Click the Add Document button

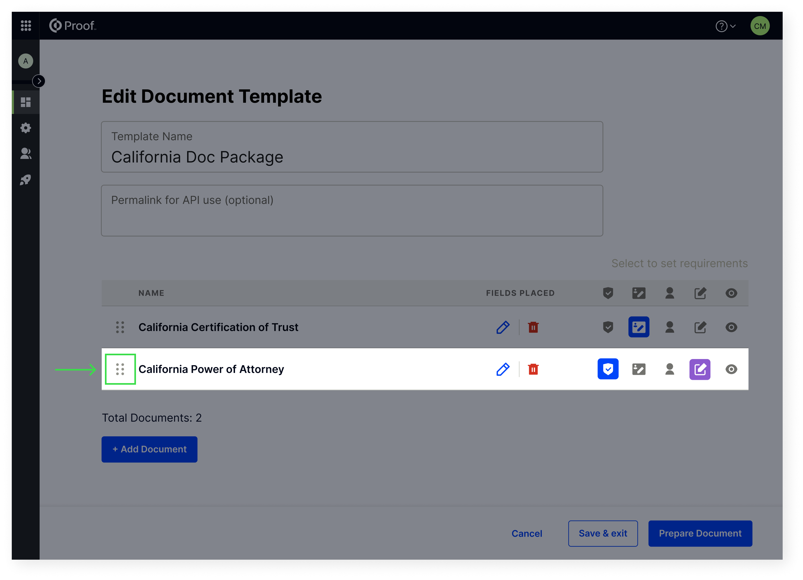tap(149, 449)
